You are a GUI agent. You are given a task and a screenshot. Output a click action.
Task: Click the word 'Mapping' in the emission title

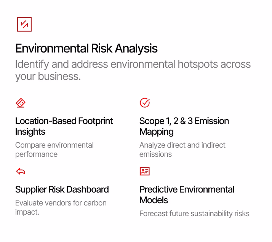click(x=157, y=132)
